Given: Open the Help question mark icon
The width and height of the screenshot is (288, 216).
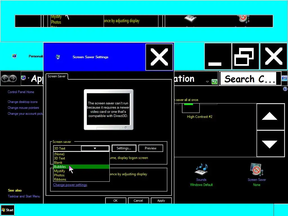Looking at the screenshot, I should click(285, 89).
